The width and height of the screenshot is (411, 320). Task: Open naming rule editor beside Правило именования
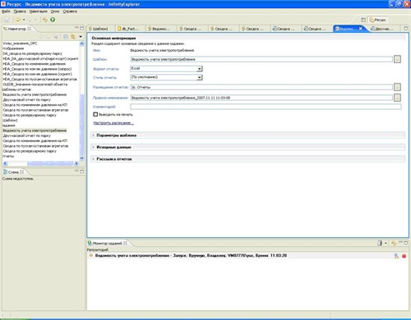[397, 98]
